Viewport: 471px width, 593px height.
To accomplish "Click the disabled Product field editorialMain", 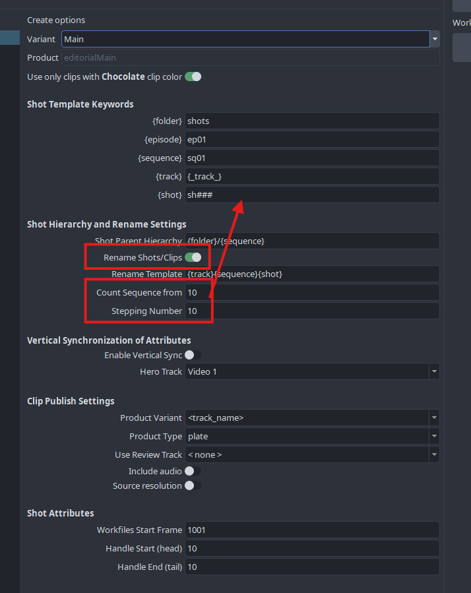I will pos(251,57).
